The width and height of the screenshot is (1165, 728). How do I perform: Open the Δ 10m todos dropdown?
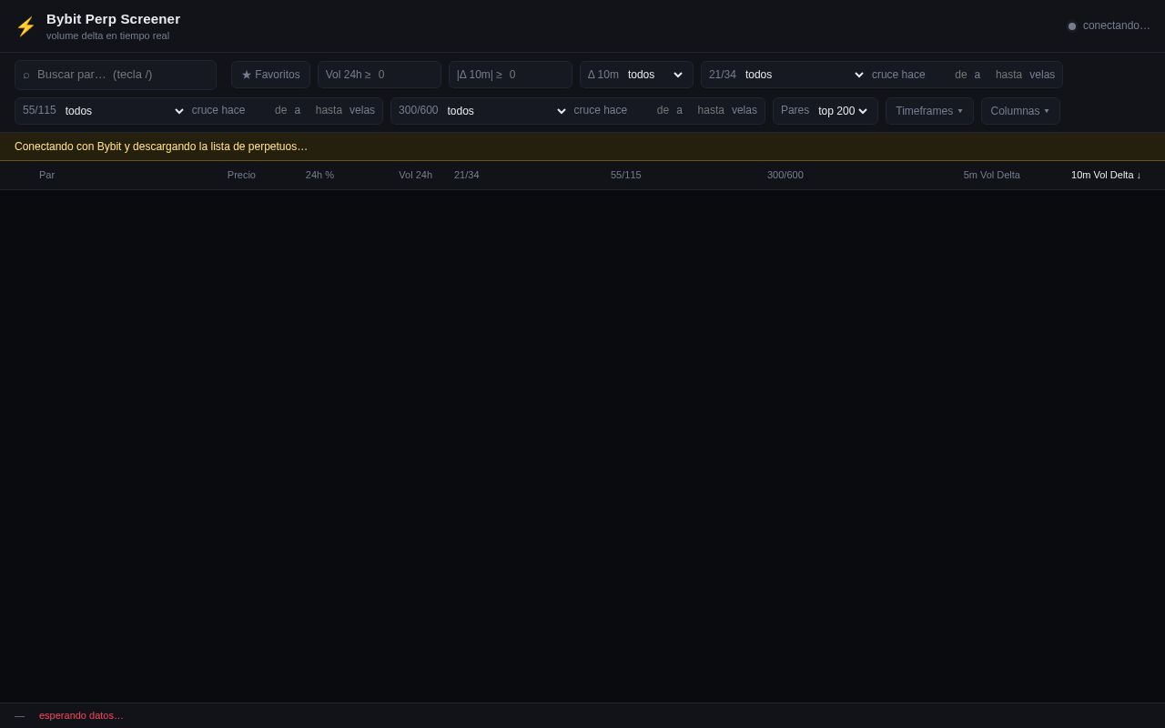[x=655, y=75]
